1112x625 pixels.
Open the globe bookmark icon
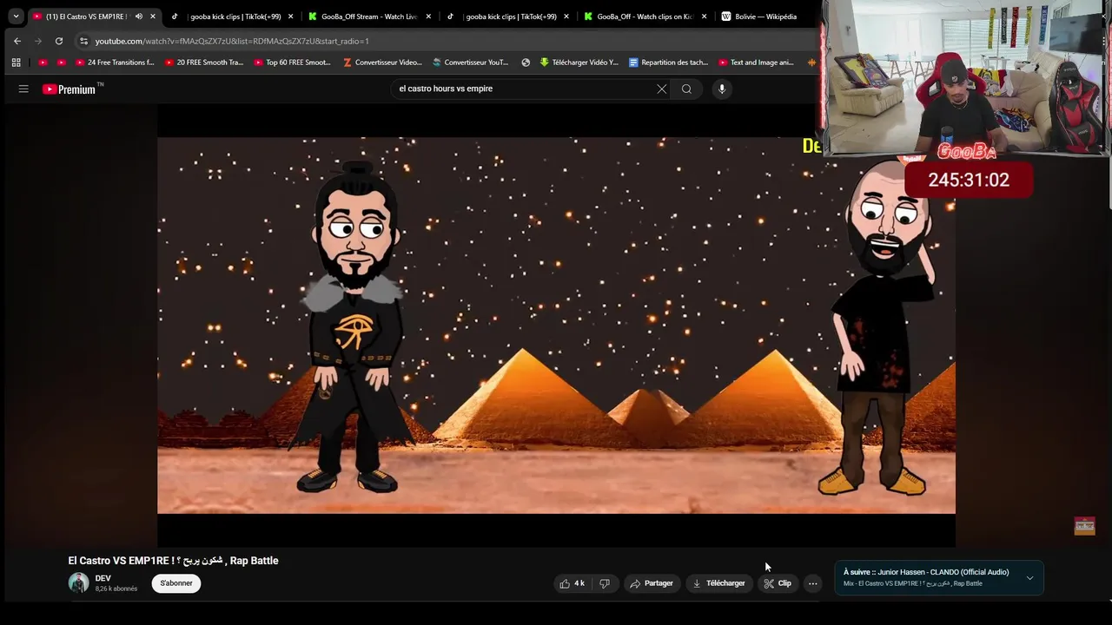pyautogui.click(x=526, y=62)
